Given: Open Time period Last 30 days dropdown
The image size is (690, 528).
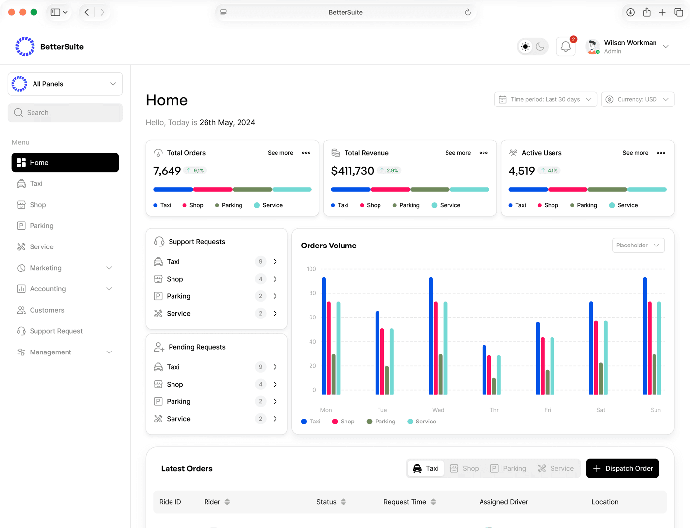Looking at the screenshot, I should click(546, 99).
